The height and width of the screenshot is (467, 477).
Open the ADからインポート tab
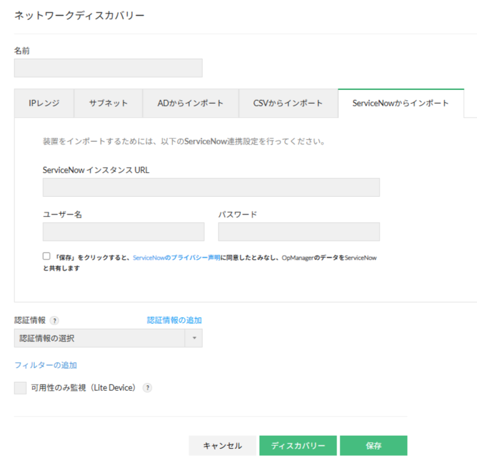(x=190, y=103)
